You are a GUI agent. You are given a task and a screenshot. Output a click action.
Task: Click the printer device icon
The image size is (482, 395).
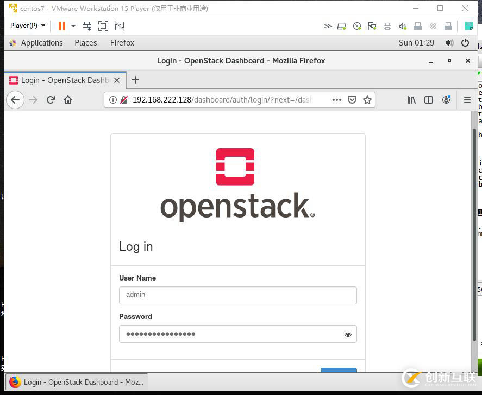[387, 27]
